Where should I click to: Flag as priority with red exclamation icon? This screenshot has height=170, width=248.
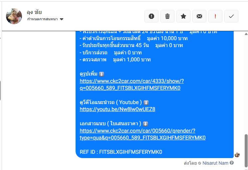click(215, 16)
